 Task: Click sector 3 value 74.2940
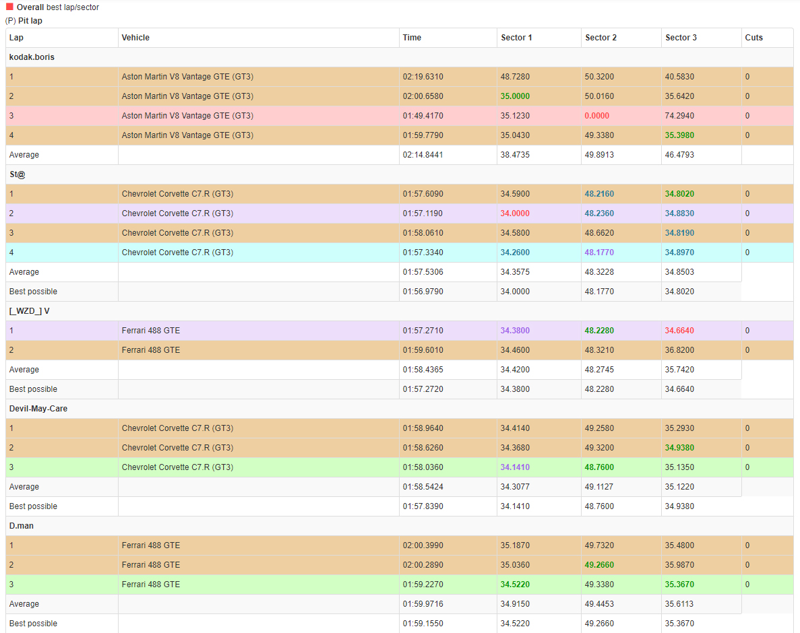pos(679,116)
